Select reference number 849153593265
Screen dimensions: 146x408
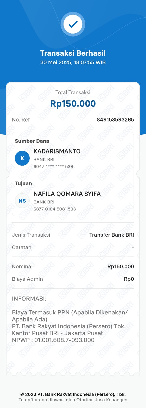[x=115, y=120]
